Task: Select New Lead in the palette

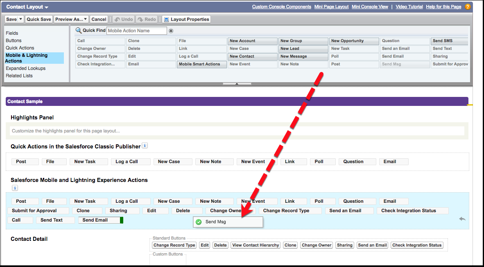Action: tap(303, 48)
